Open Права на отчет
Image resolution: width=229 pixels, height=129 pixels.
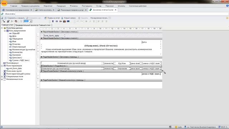pyautogui.click(x=52, y=18)
